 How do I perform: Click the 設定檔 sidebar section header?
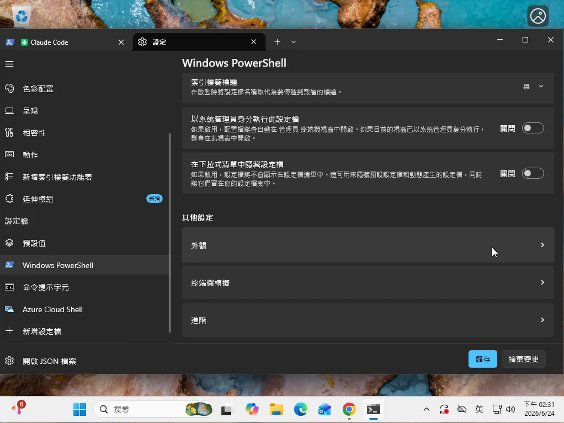tap(17, 221)
